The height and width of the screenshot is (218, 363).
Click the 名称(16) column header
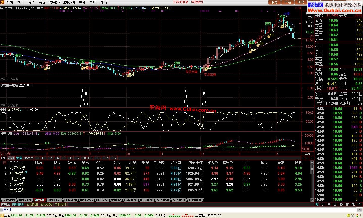pyautogui.click(x=16, y=163)
